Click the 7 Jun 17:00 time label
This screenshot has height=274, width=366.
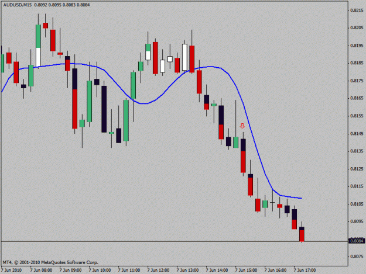point(305,270)
